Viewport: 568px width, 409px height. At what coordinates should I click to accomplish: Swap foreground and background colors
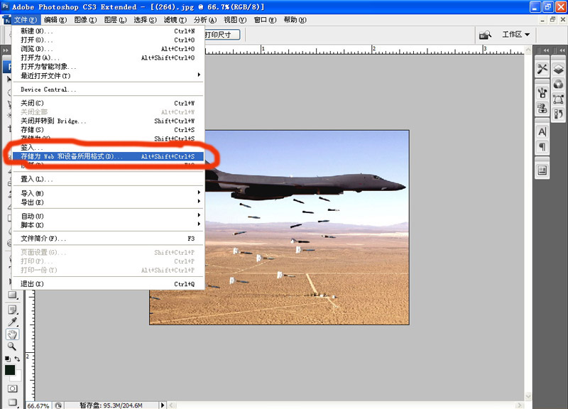pos(18,359)
